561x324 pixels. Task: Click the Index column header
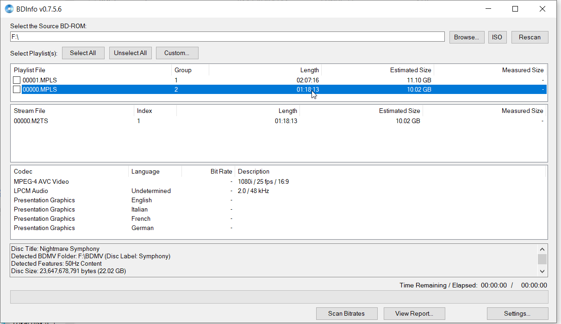click(x=155, y=111)
